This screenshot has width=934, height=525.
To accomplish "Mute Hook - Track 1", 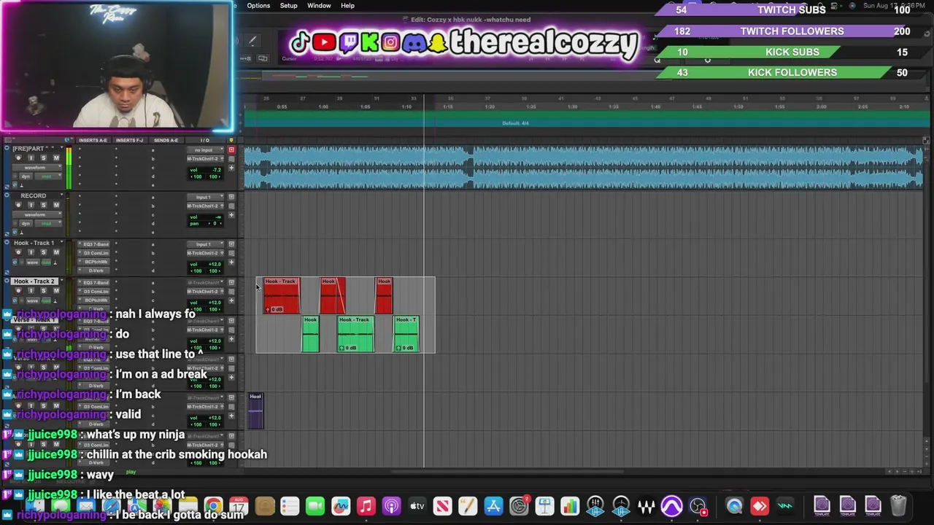I will [56, 252].
